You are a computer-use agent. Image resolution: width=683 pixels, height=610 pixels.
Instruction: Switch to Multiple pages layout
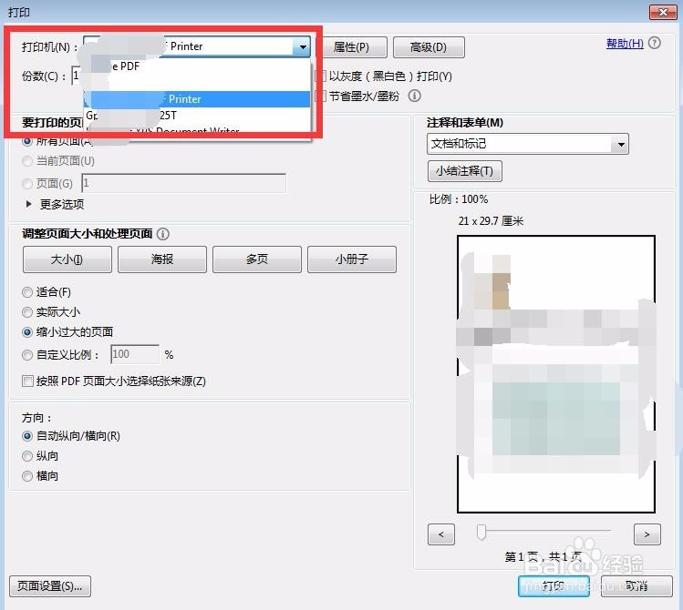tap(257, 259)
